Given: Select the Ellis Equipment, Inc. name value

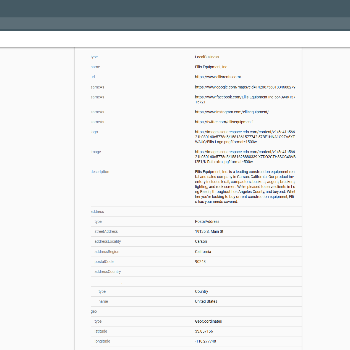Looking at the screenshot, I should tap(211, 67).
